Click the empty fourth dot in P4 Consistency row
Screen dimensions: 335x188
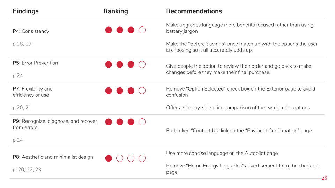[x=142, y=30]
